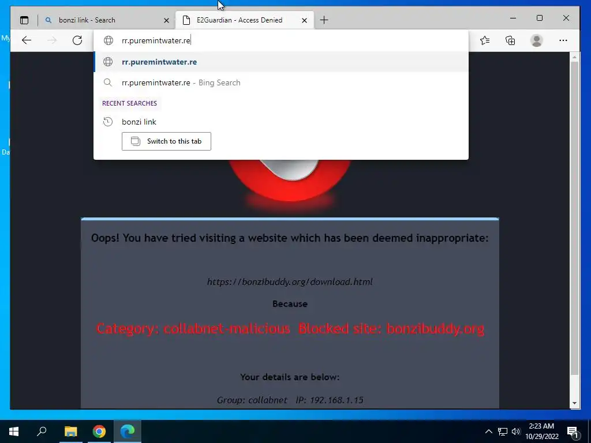Open the notification center icon
591x443 pixels.
coord(573,431)
